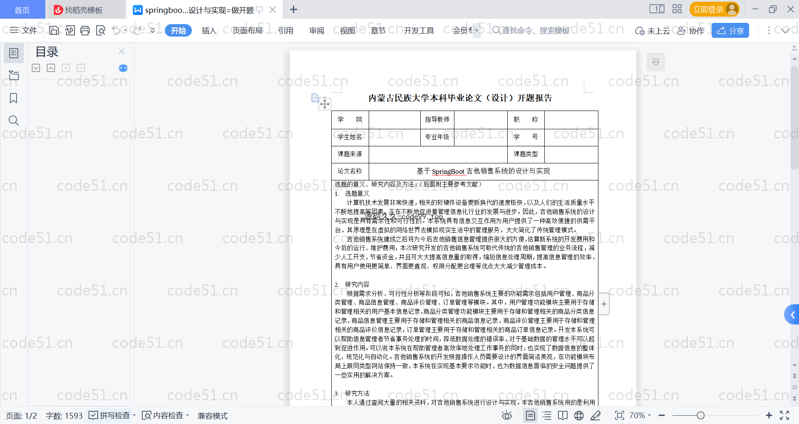Click zoom in plus button
799x424 pixels.
pyautogui.click(x=769, y=415)
